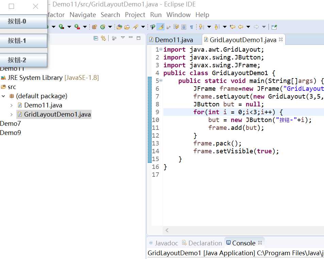Click the Last Edit Location icon
The height and width of the screenshot is (259, 324).
click(x=233, y=27)
